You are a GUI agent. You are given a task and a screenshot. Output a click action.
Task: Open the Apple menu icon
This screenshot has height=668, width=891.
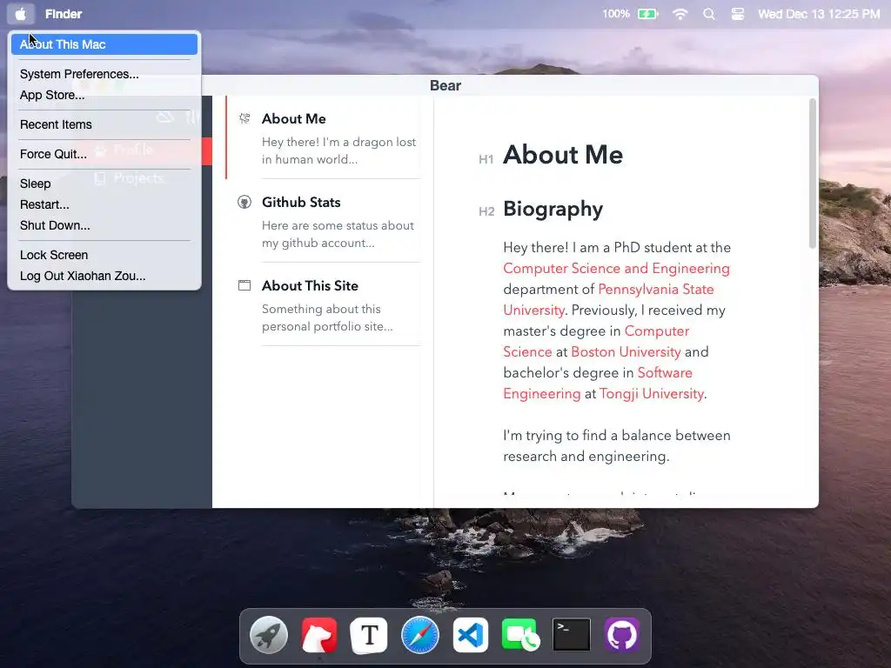pyautogui.click(x=21, y=14)
